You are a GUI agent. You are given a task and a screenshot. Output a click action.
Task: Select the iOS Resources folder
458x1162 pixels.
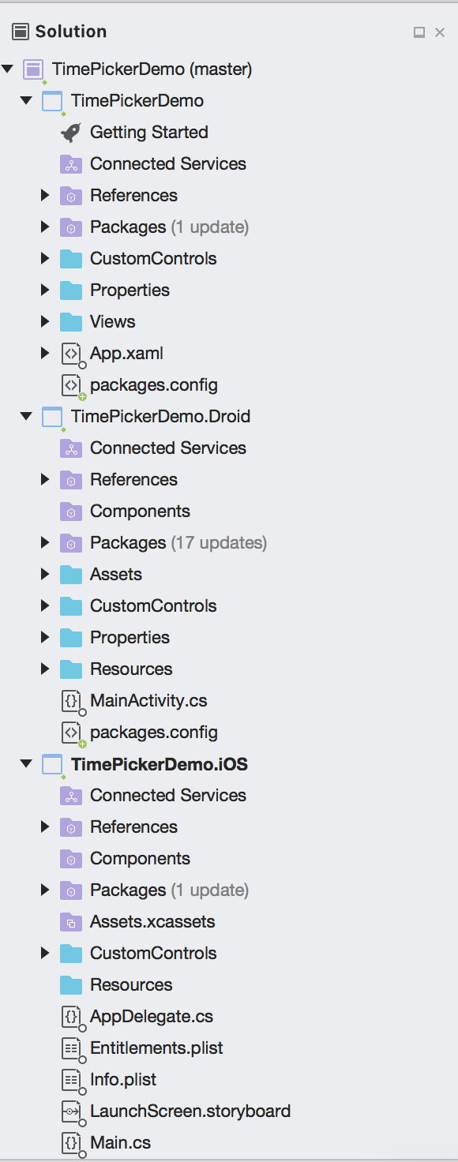(x=131, y=984)
